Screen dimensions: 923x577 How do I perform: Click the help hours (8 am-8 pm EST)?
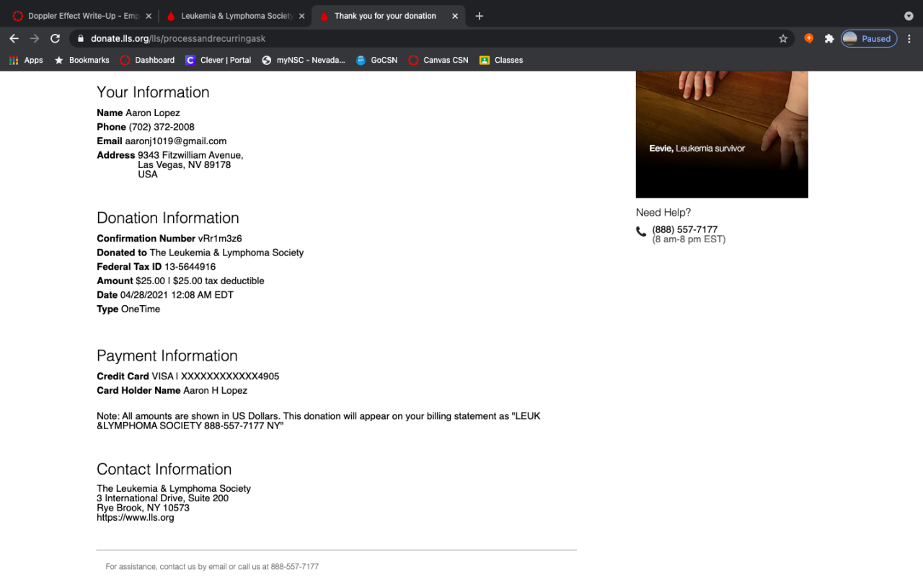point(689,239)
